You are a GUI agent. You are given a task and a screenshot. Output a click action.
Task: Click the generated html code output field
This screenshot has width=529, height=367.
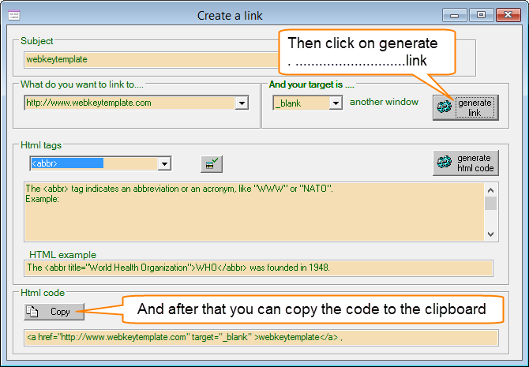tap(261, 337)
